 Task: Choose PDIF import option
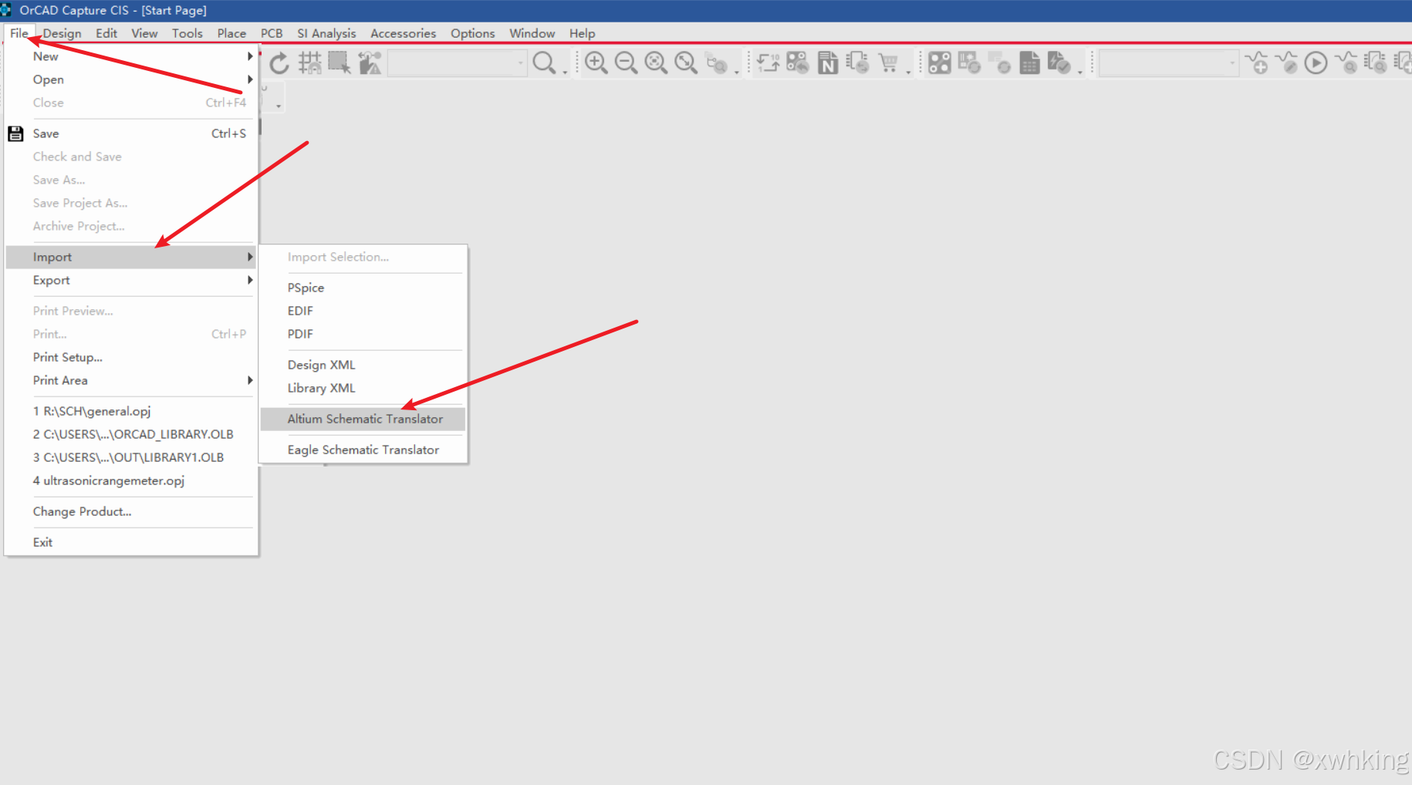[363, 334]
